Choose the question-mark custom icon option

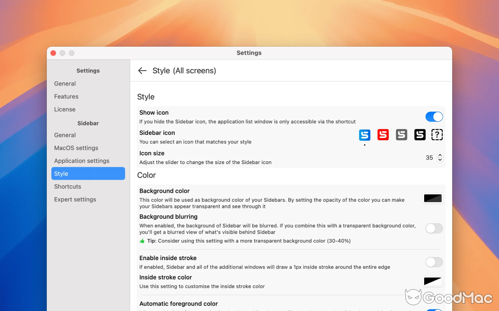pyautogui.click(x=437, y=135)
